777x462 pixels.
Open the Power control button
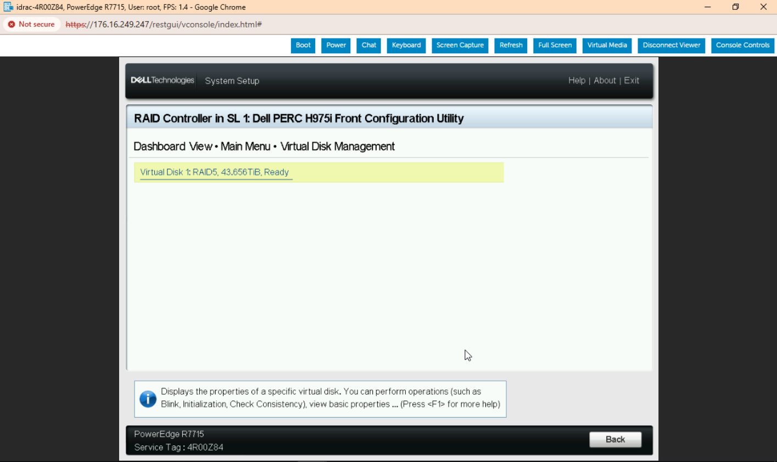(336, 46)
